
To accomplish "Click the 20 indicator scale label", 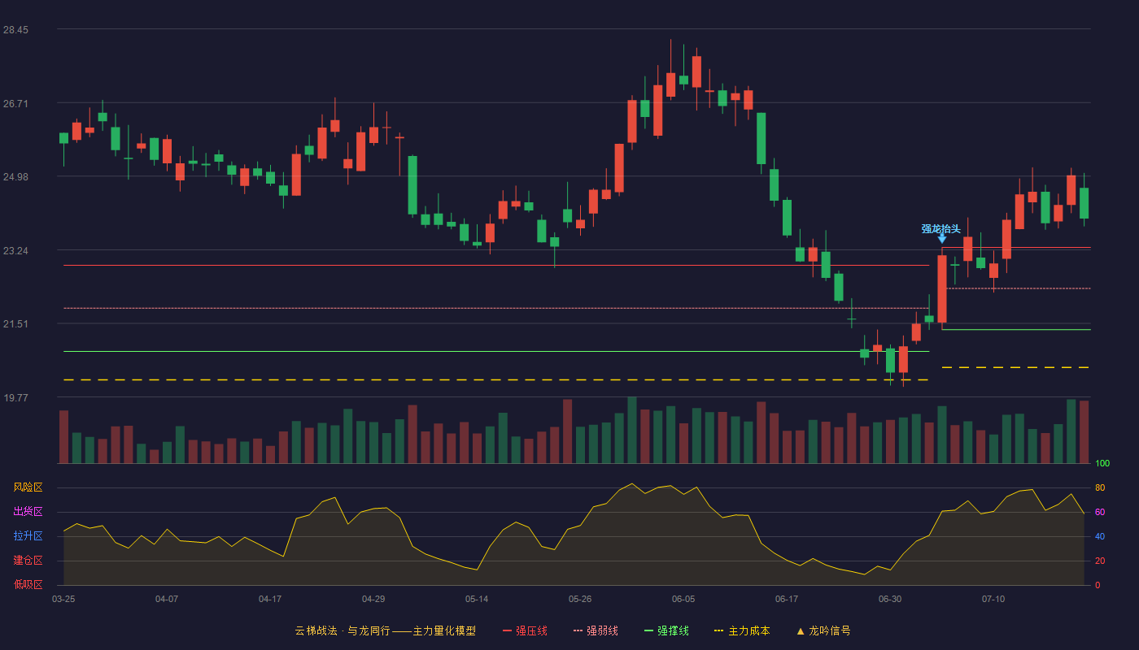I will [x=1100, y=561].
